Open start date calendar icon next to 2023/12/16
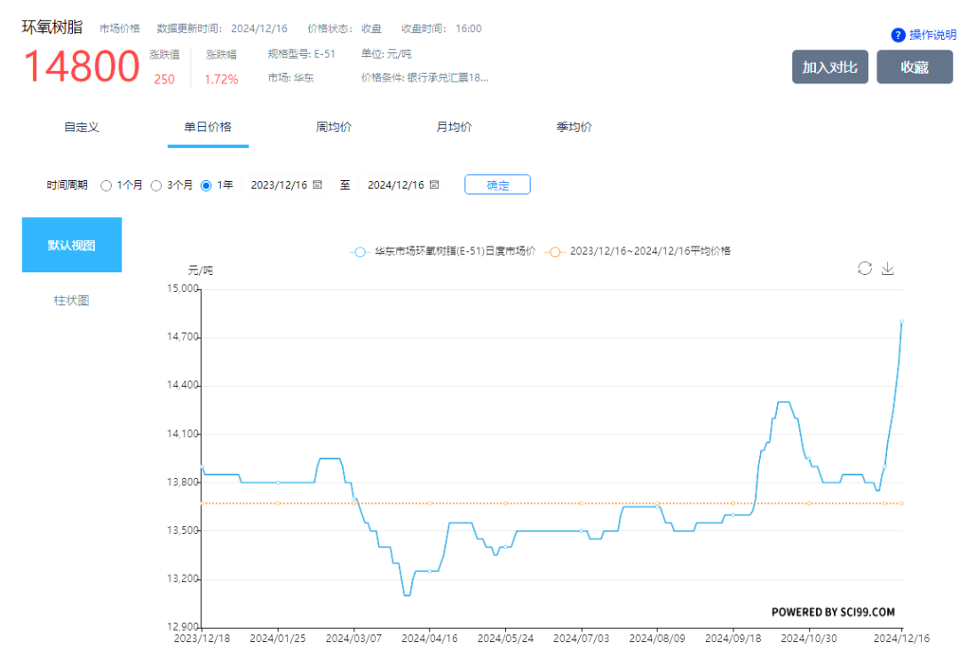Screen dimensions: 959x659 coord(317,184)
